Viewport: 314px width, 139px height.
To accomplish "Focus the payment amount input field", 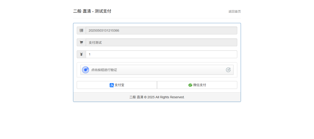I will [x=161, y=54].
